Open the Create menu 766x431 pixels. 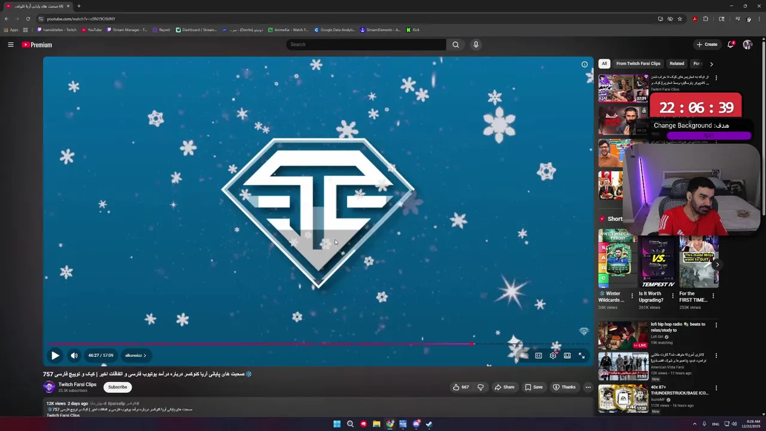click(x=707, y=44)
